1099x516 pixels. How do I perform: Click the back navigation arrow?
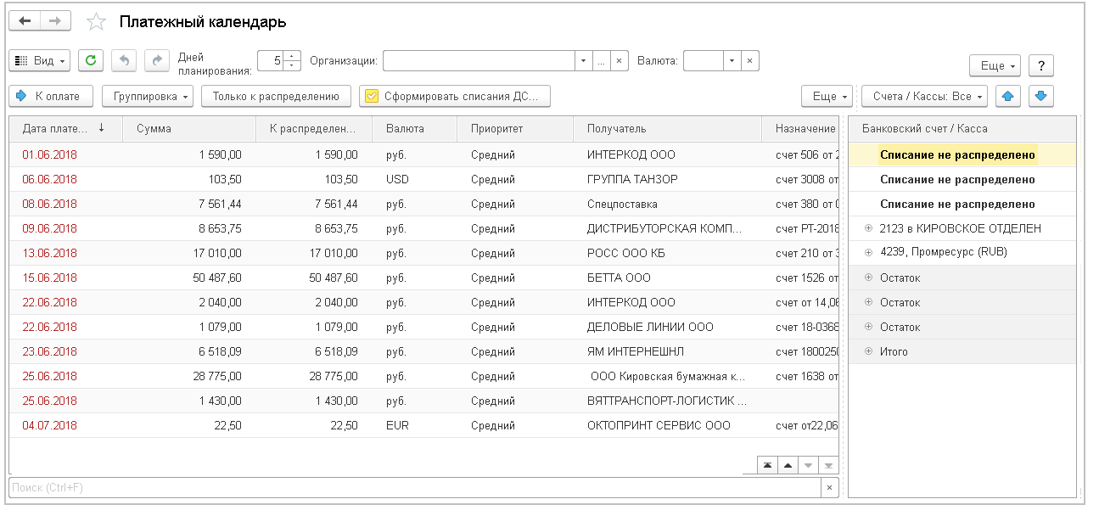(x=25, y=21)
